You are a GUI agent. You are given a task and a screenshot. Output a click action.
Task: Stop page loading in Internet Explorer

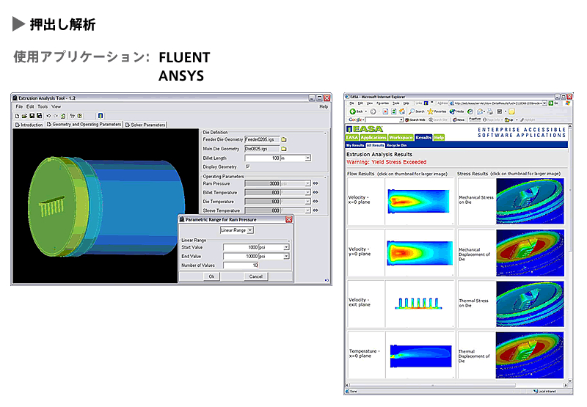point(385,111)
